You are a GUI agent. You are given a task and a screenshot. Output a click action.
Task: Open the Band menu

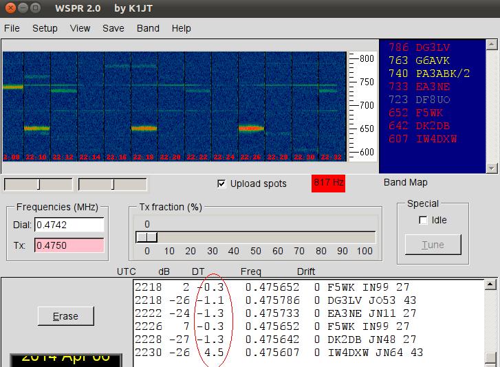click(148, 28)
